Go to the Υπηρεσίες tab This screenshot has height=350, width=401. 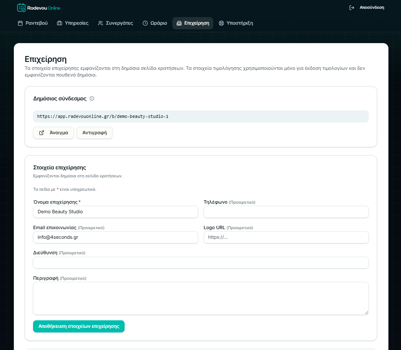(x=73, y=23)
